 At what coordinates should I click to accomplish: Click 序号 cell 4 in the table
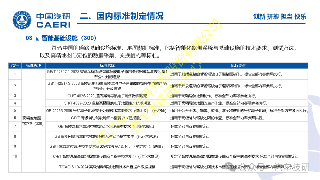(15, 103)
